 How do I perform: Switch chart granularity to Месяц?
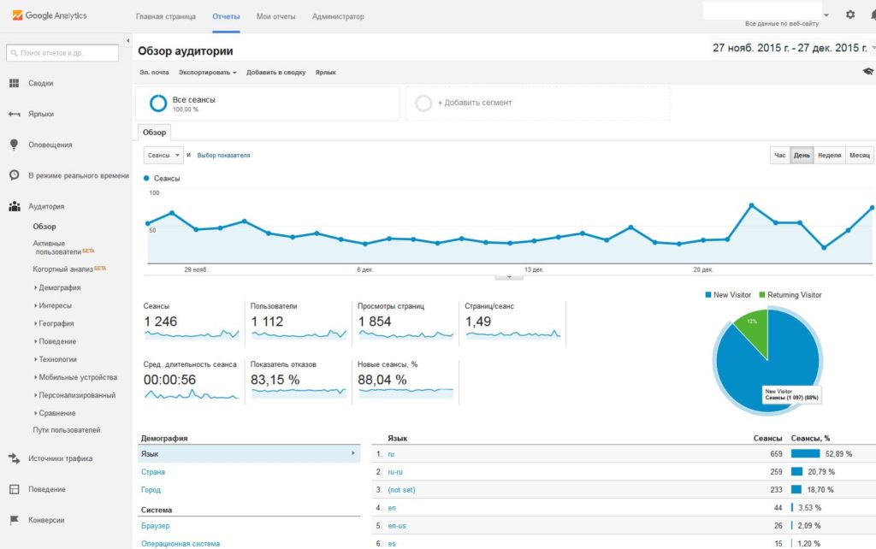[x=859, y=156]
